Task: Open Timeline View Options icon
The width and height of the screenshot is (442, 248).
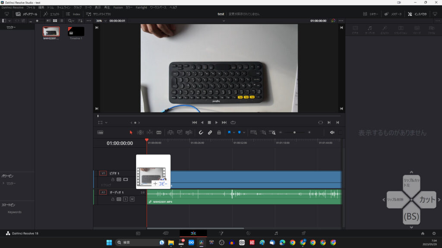Action: pos(100,133)
